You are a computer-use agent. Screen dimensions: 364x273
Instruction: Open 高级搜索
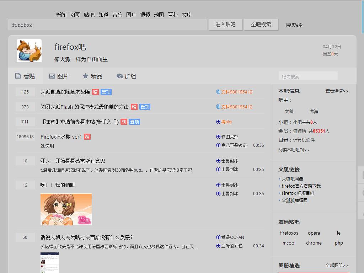pos(294,25)
